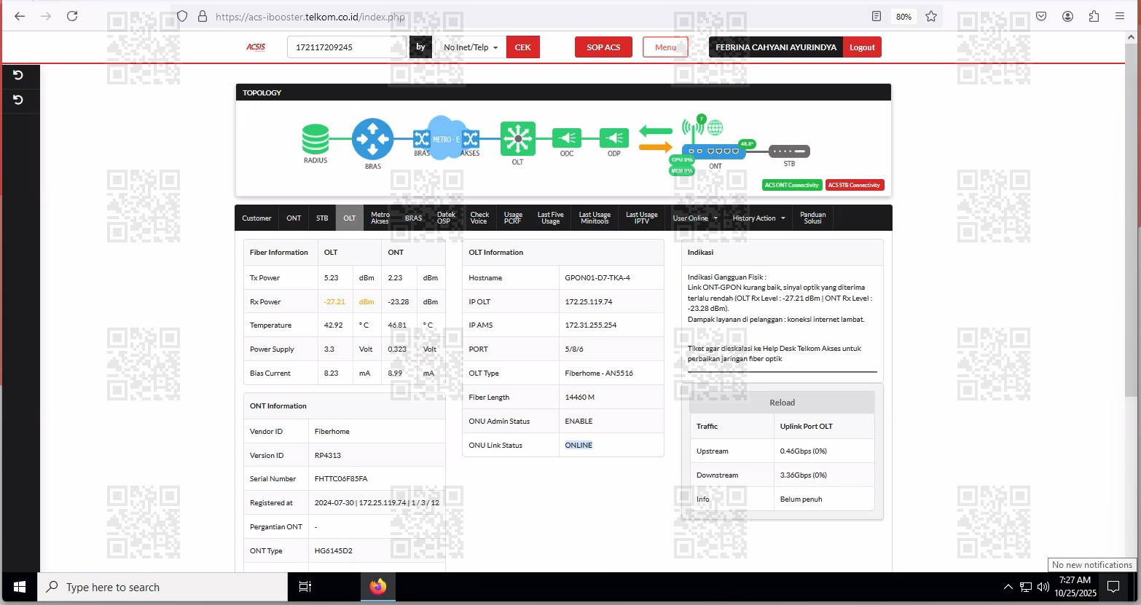
Task: Open the Windows notification center icon
Action: click(x=1113, y=587)
